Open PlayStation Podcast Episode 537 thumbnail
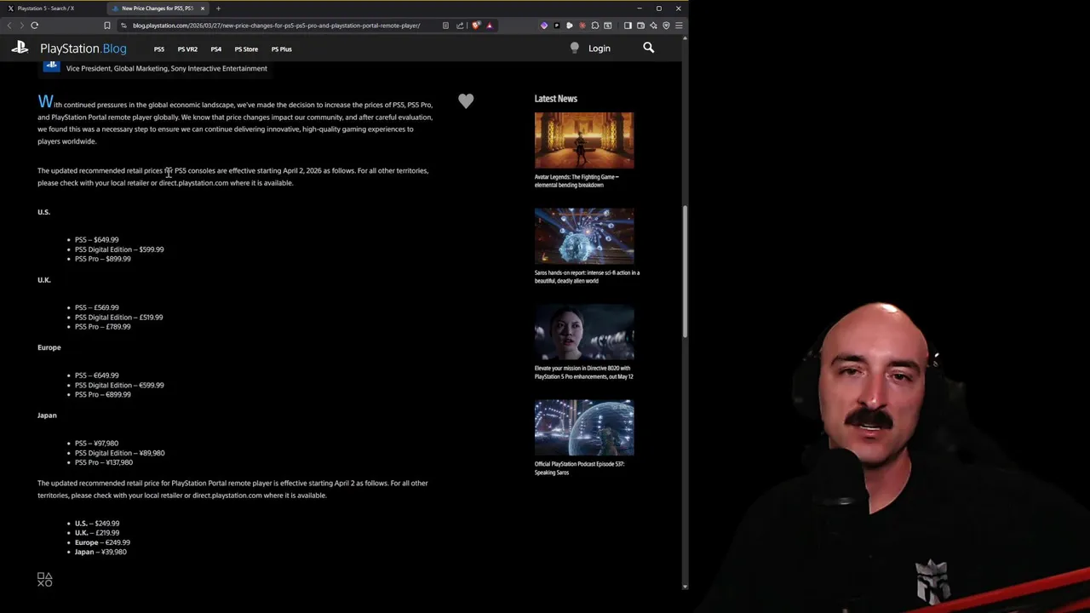1090x613 pixels. tap(584, 427)
